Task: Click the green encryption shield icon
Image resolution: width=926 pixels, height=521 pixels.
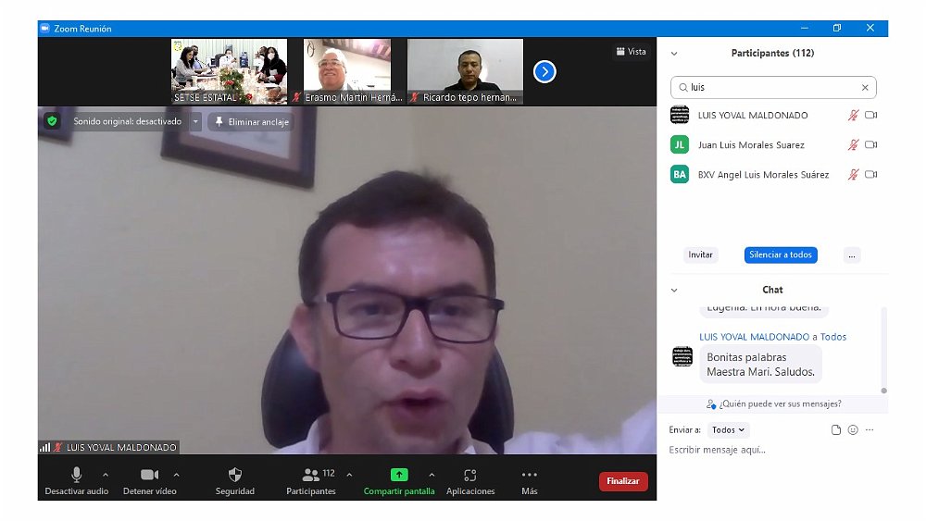Action: pyautogui.click(x=52, y=121)
